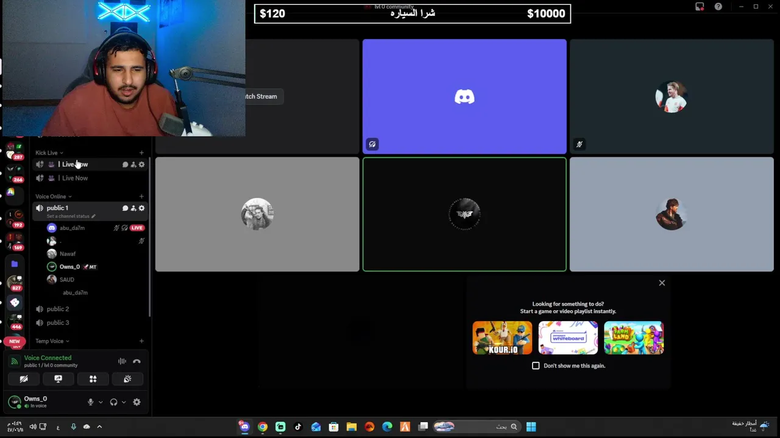780x438 pixels.
Task: Open File Explorer from the taskbar
Action: [352, 426]
